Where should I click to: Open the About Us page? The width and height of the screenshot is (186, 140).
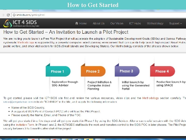99,23
